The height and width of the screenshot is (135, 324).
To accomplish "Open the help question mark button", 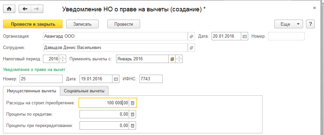I will point(310,24).
